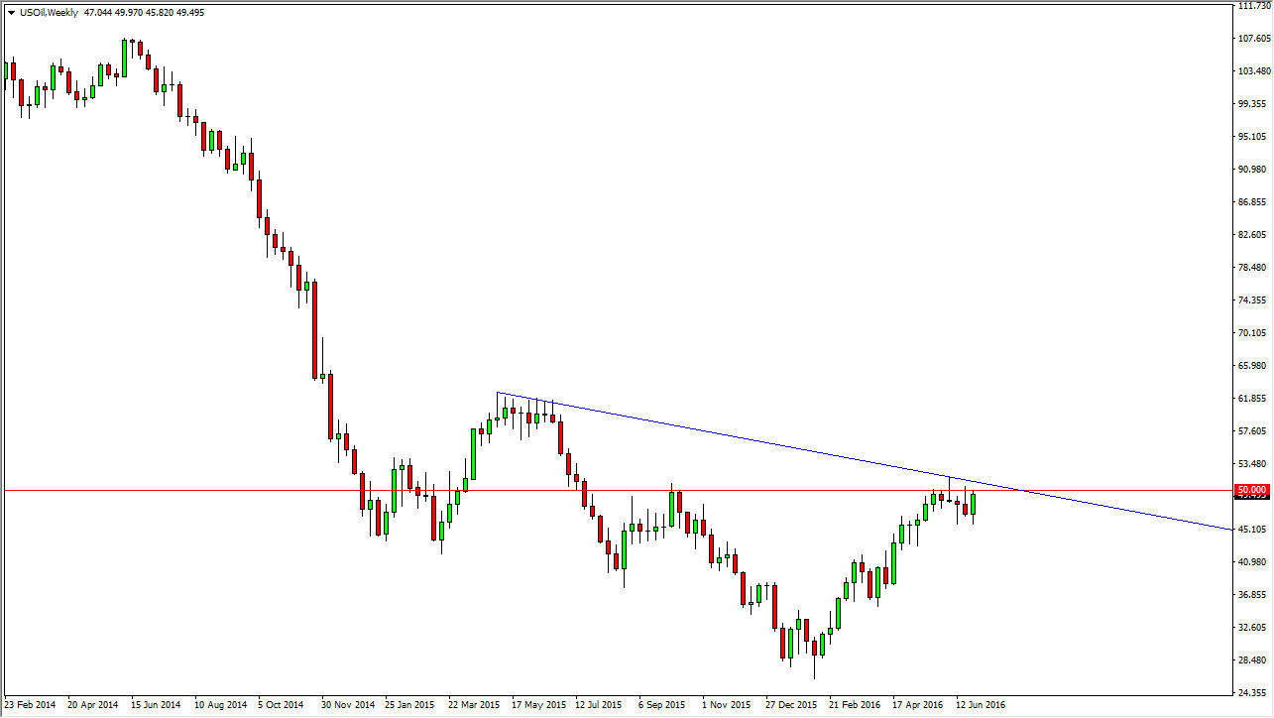Click the 30 Nov 2014 date label
This screenshot has width=1274, height=718.
point(346,705)
